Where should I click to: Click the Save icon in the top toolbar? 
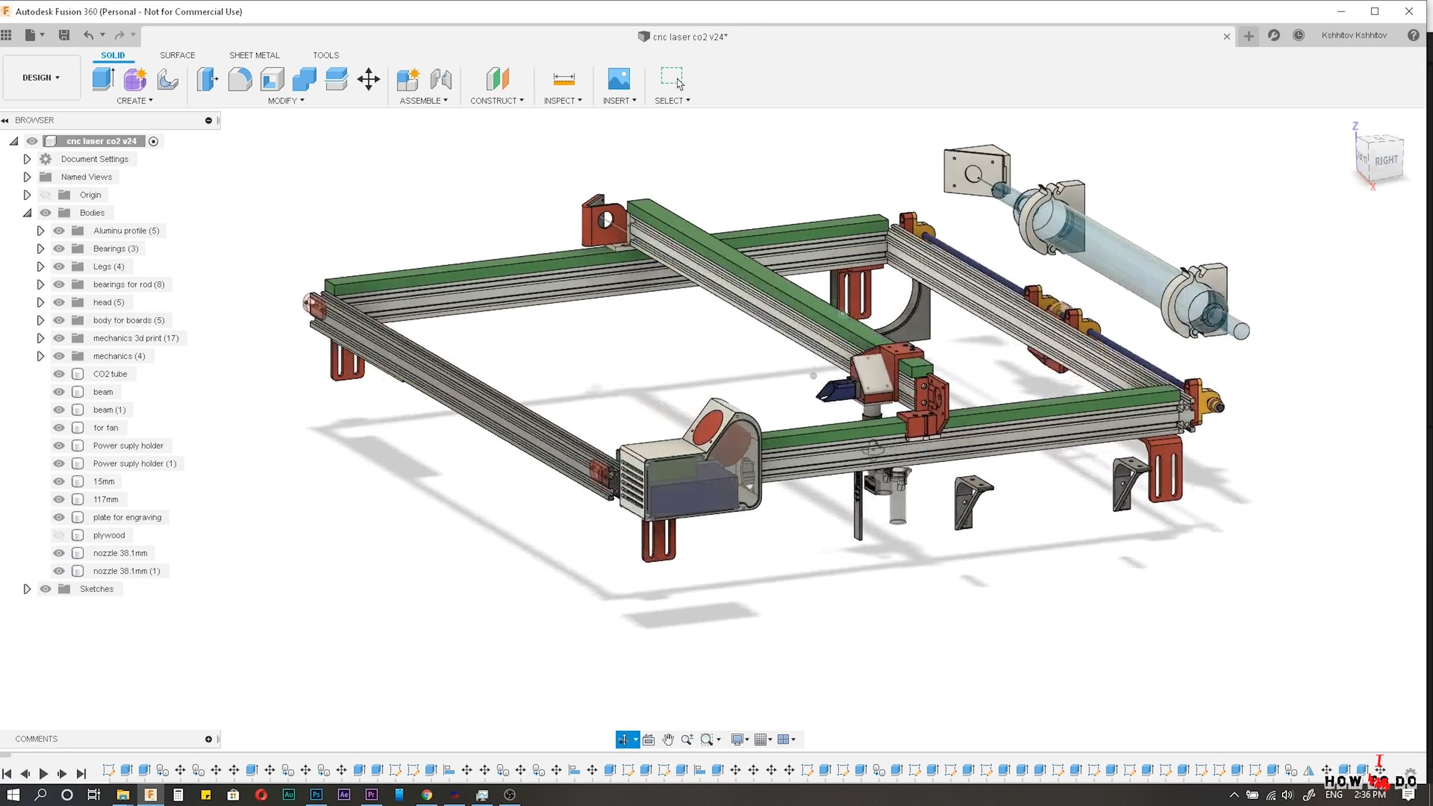(64, 35)
